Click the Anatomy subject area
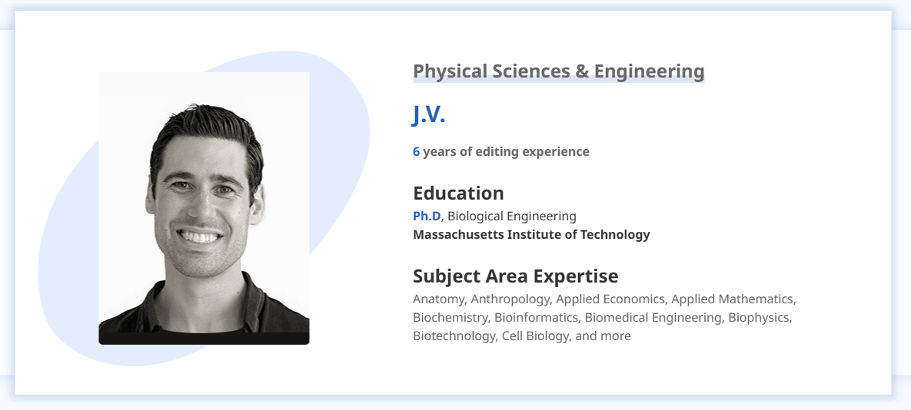Image resolution: width=911 pixels, height=410 pixels. pyautogui.click(x=437, y=299)
